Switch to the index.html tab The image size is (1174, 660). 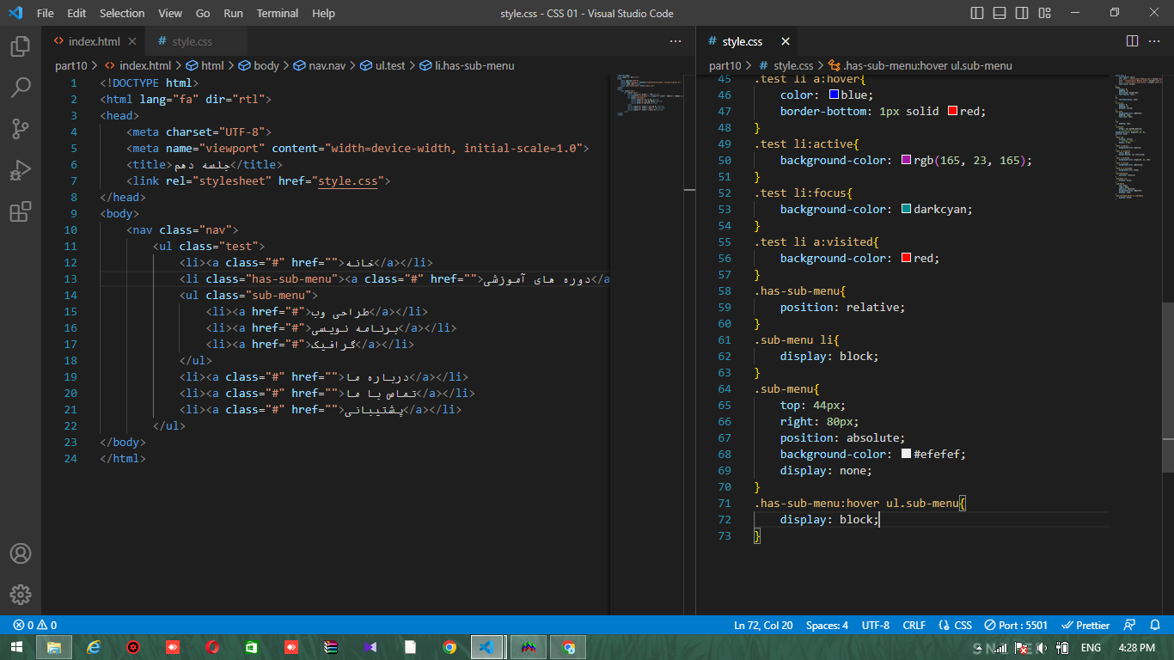pos(94,41)
